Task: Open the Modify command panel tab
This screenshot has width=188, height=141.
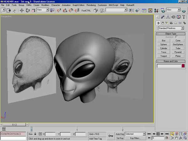Action: pos(163,17)
